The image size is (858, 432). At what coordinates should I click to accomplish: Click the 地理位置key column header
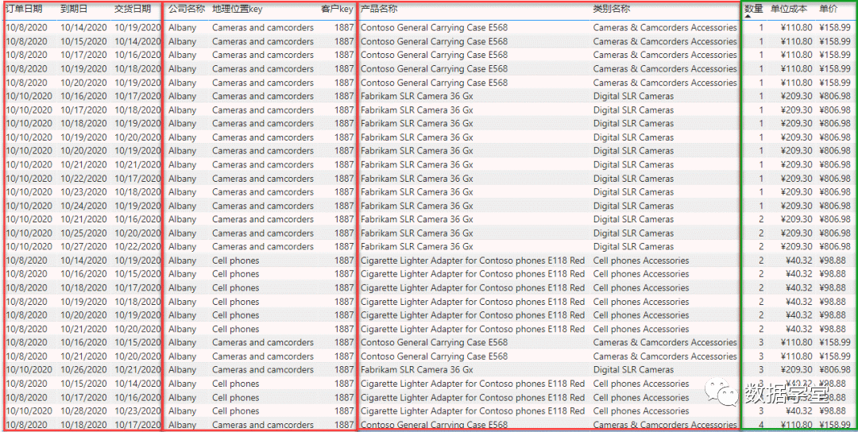[x=237, y=10]
